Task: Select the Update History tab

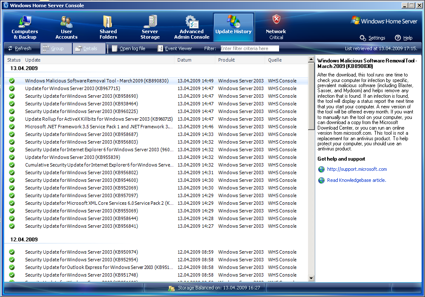Action: pos(234,28)
